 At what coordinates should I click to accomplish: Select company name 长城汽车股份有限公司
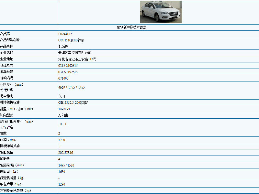click(75, 53)
